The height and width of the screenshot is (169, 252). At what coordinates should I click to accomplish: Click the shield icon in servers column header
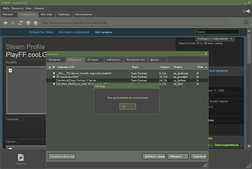[x=54, y=67]
